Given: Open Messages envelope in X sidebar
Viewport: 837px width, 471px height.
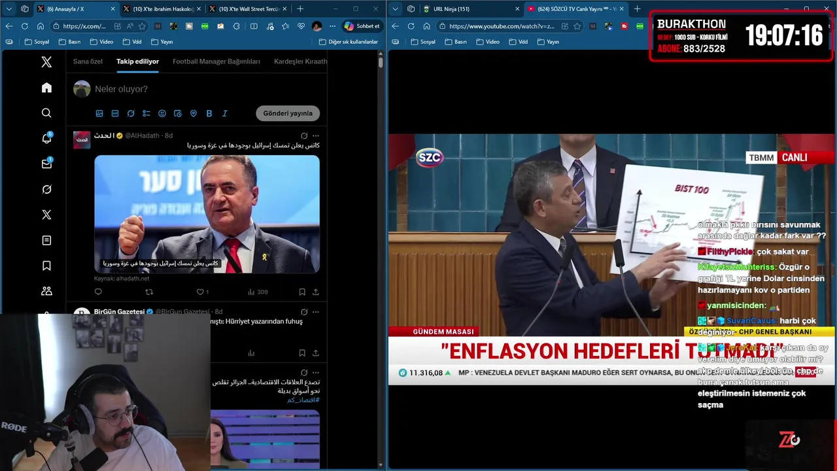Looking at the screenshot, I should (46, 164).
